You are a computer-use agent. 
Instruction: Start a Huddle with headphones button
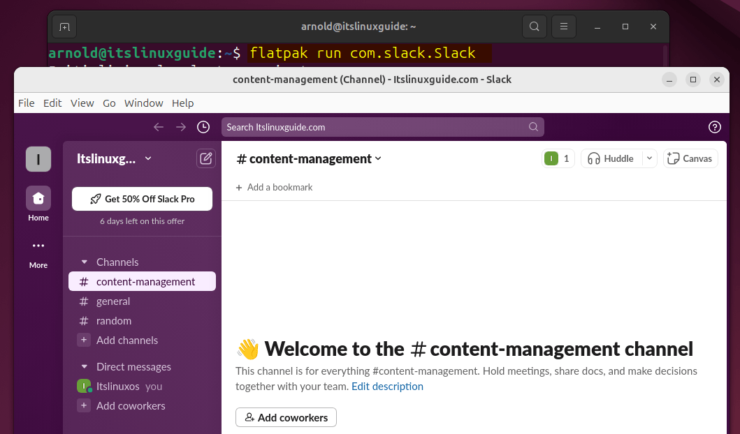point(611,158)
